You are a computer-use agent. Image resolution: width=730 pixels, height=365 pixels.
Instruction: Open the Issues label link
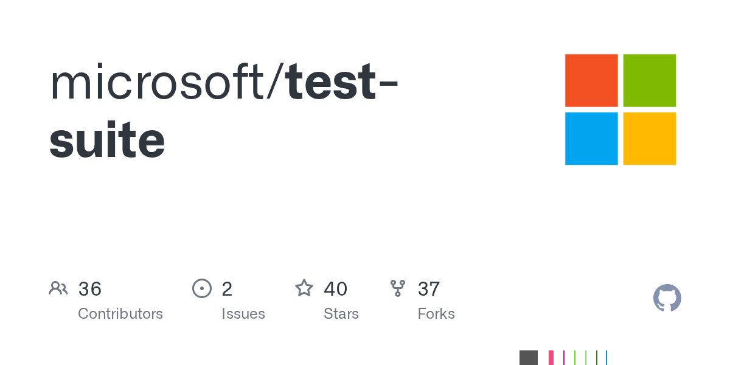point(243,314)
